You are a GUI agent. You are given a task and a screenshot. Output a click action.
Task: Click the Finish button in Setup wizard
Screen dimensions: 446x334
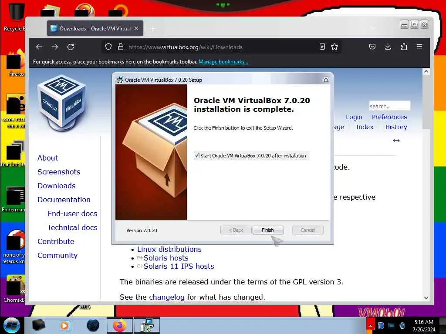pyautogui.click(x=268, y=230)
